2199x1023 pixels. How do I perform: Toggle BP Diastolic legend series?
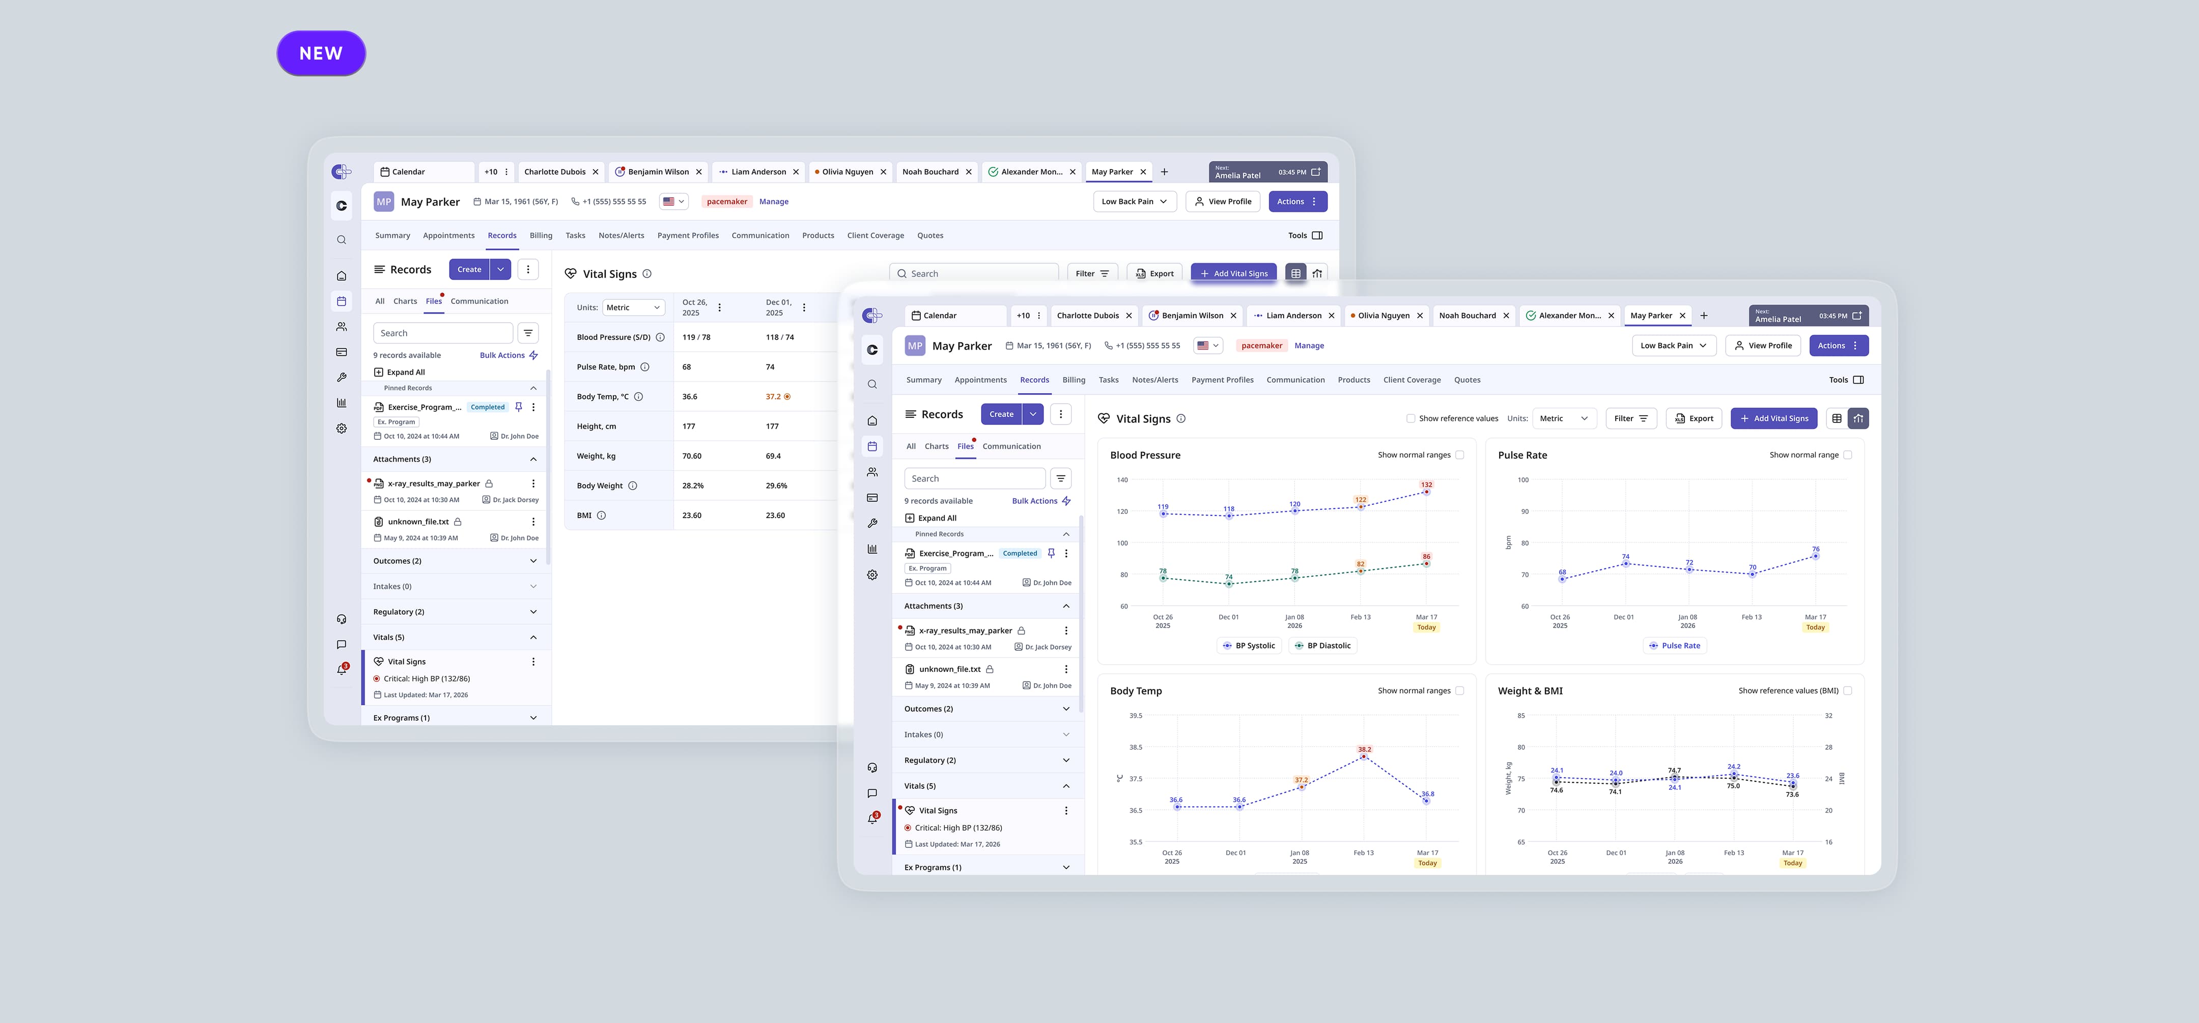(x=1322, y=646)
